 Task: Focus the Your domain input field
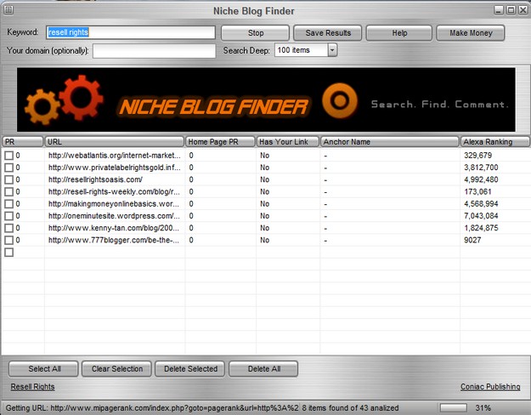coord(154,51)
